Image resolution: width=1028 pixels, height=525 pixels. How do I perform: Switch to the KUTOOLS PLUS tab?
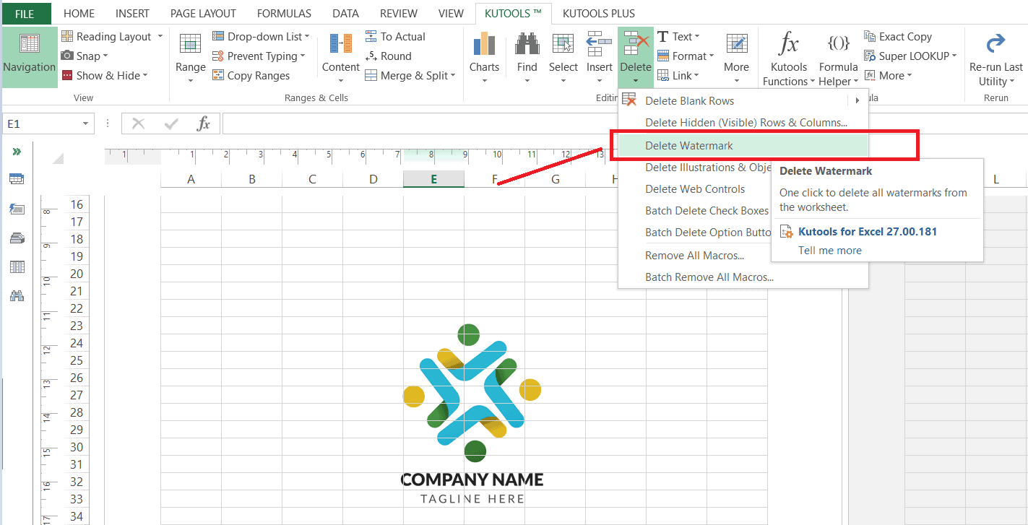point(598,13)
